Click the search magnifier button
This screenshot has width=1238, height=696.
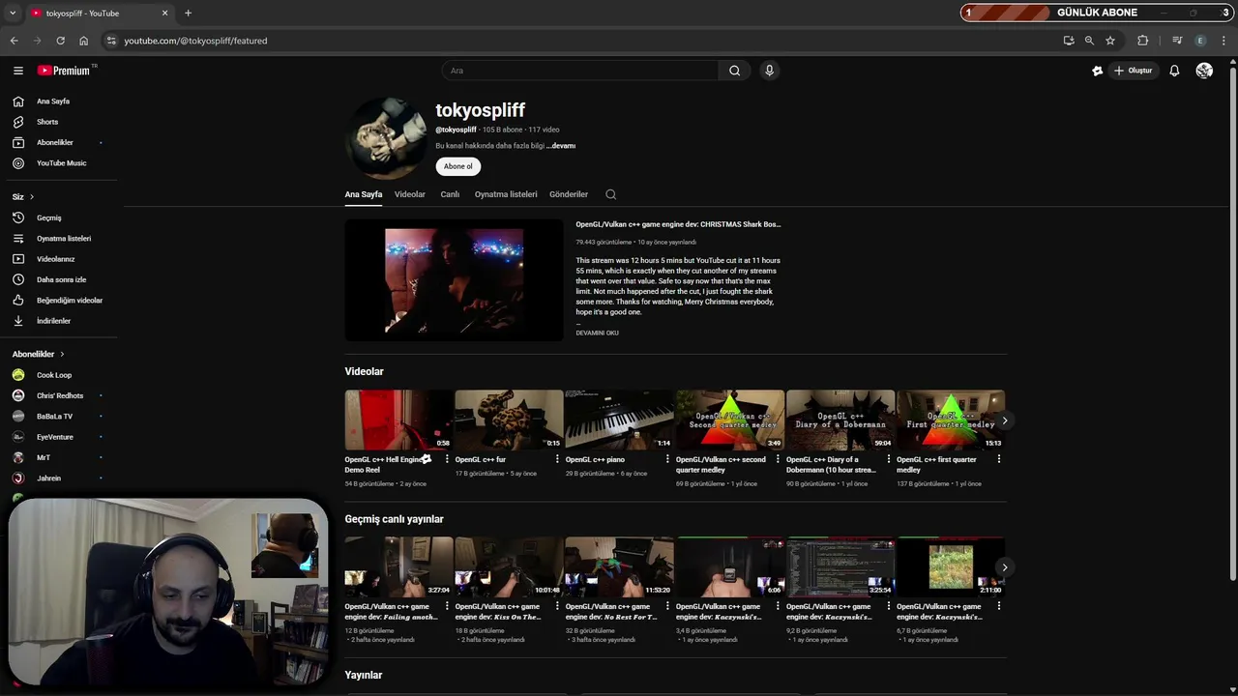pyautogui.click(x=734, y=71)
